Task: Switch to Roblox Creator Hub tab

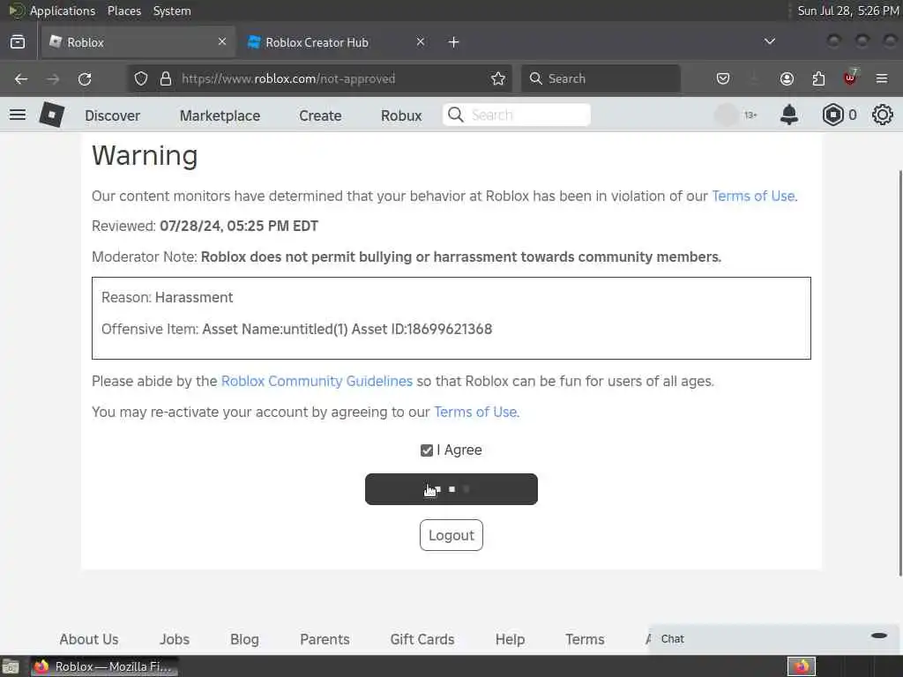Action: coord(336,42)
